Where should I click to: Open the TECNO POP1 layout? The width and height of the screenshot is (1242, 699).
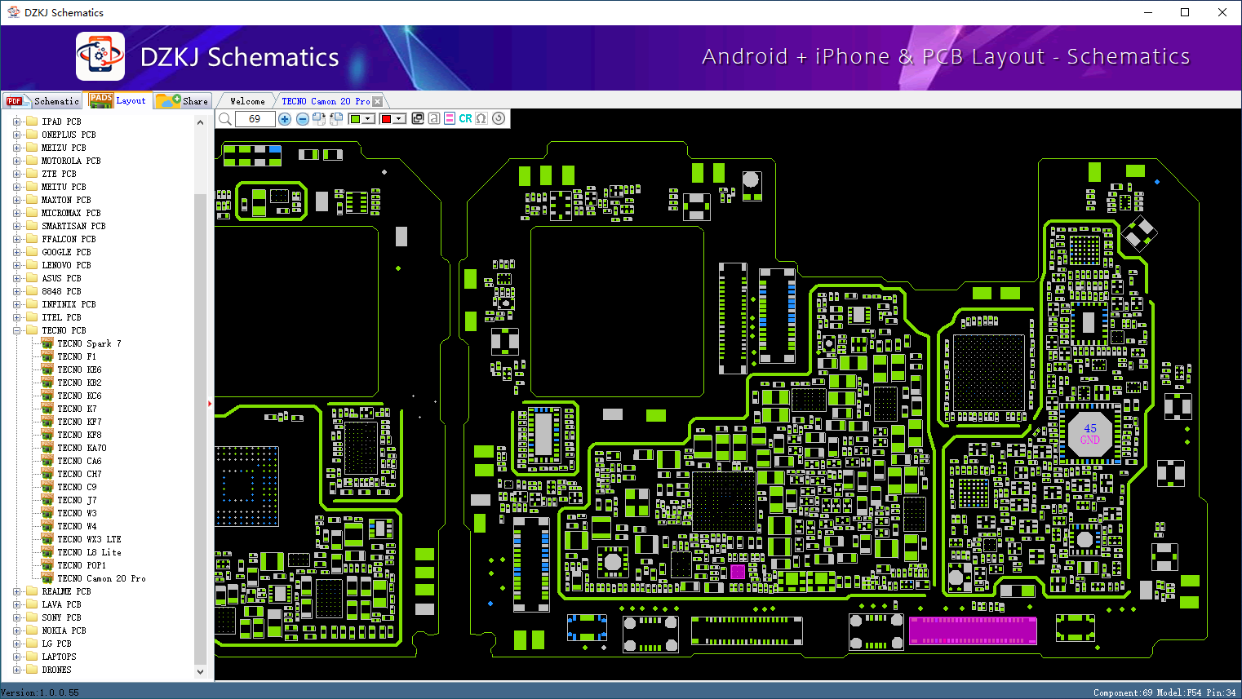click(82, 565)
